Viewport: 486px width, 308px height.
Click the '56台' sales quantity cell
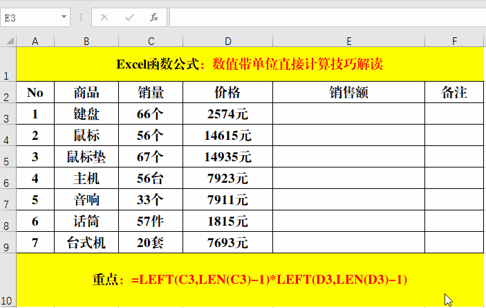(x=151, y=178)
